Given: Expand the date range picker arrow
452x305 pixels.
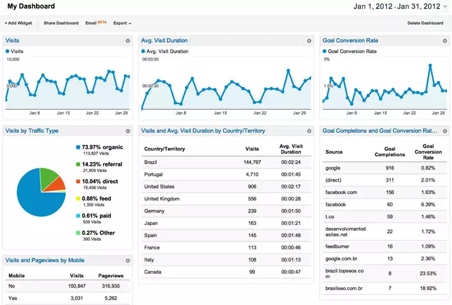Looking at the screenshot, I should (445, 7).
